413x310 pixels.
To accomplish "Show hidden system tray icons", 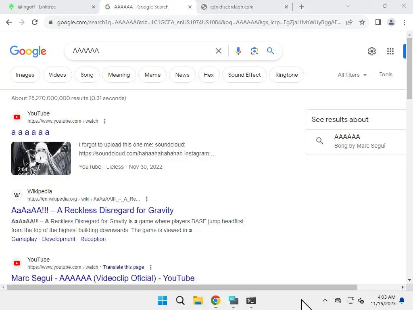I will (325, 300).
